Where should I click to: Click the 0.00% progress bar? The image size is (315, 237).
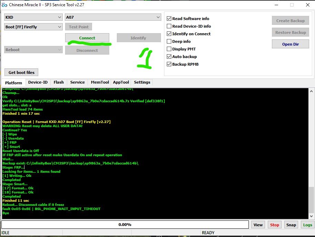[125, 225]
